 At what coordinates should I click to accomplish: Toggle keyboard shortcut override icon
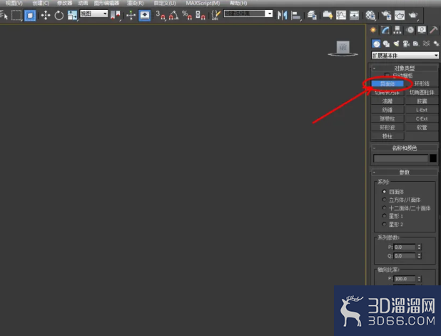145,15
